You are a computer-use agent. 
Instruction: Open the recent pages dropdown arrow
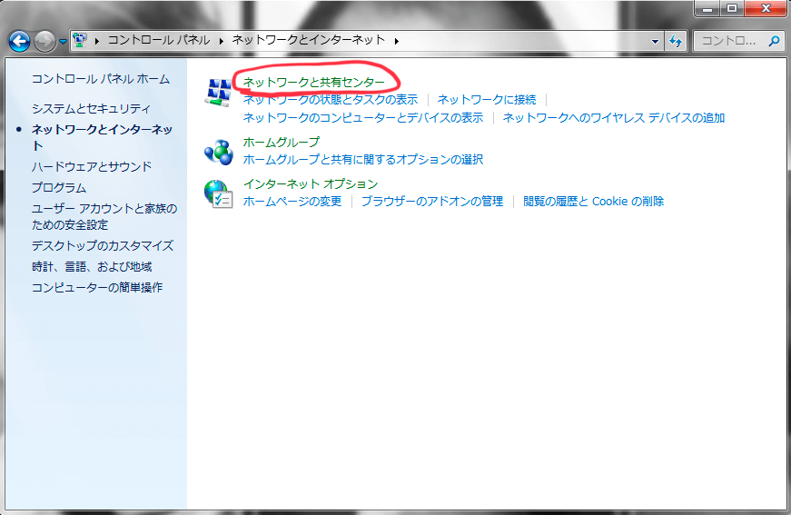coord(63,42)
